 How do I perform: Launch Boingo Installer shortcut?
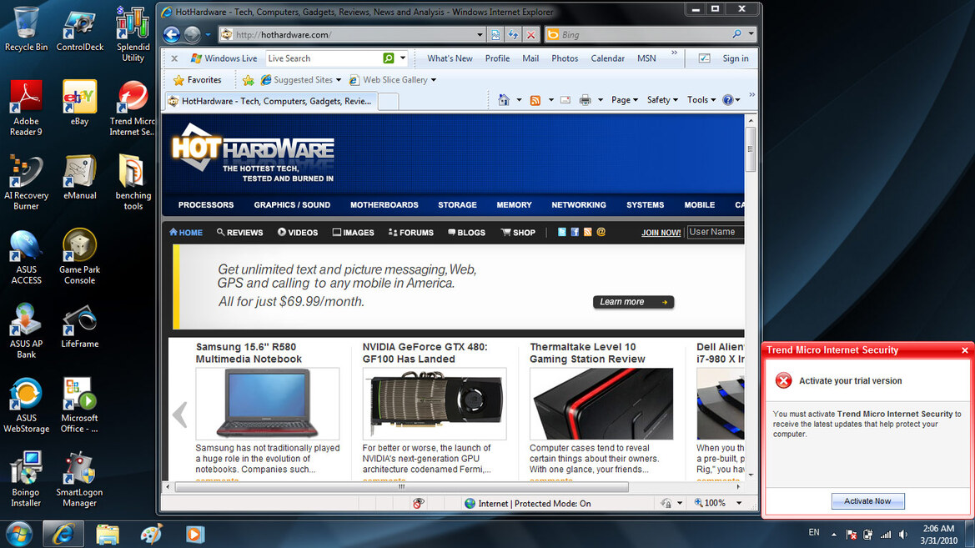coord(26,479)
